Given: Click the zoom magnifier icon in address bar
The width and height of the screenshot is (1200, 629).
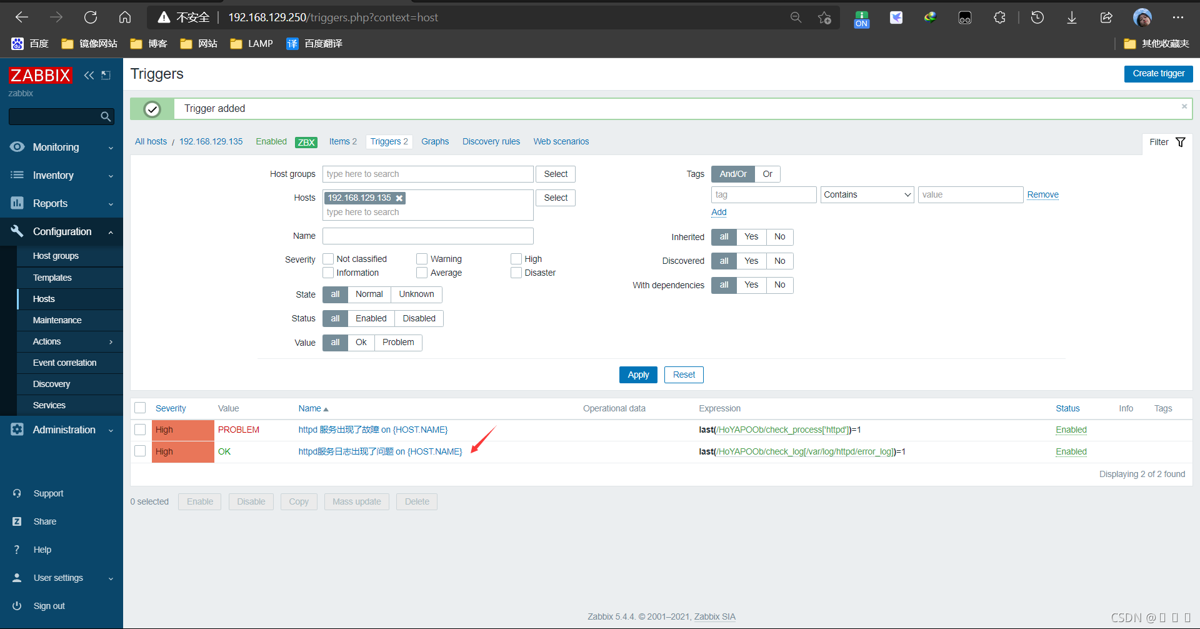Looking at the screenshot, I should [x=796, y=18].
